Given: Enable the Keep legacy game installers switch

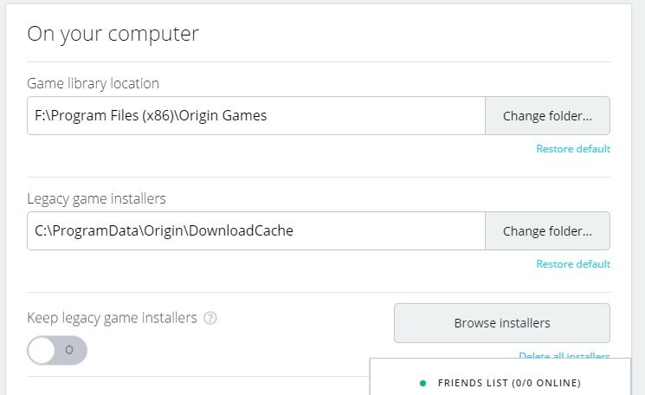Looking at the screenshot, I should pyautogui.click(x=57, y=350).
